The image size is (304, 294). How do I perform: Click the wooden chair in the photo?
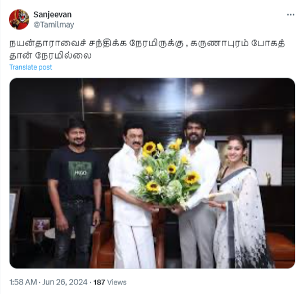[x=103, y=229]
